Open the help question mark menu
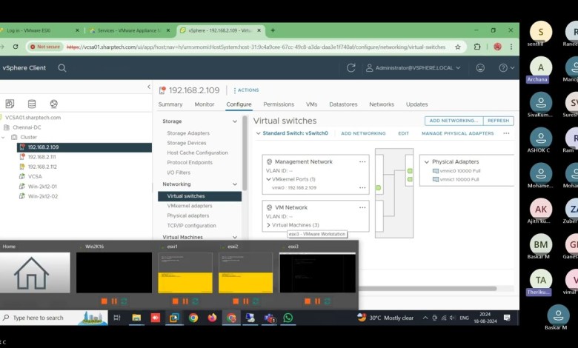578x348 pixels. point(506,68)
